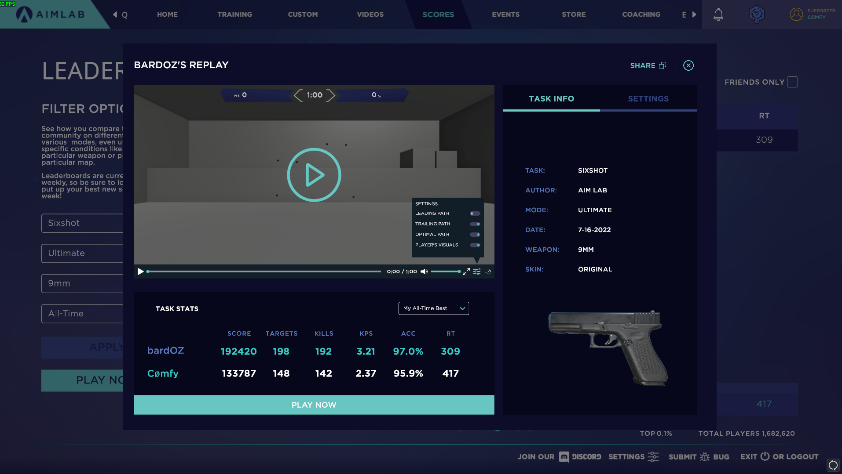Click Apply filter button
This screenshot has height=474, width=842.
tap(82, 347)
